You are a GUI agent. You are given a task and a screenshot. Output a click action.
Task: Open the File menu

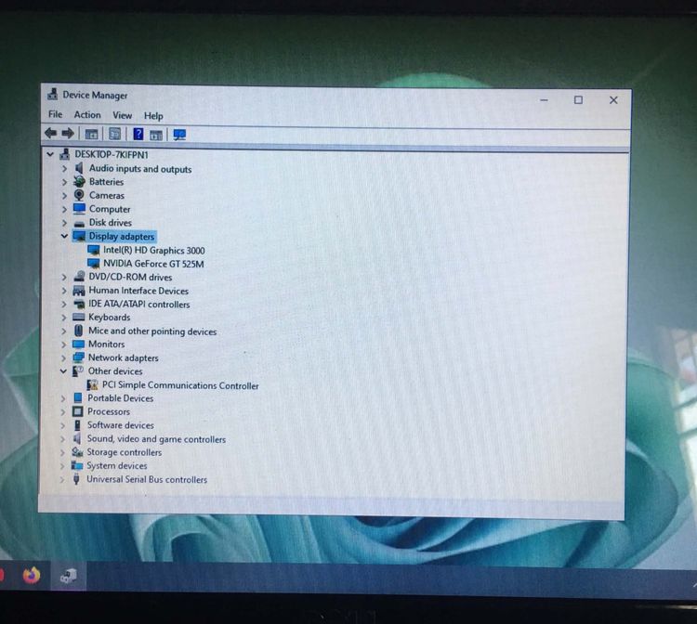point(55,114)
